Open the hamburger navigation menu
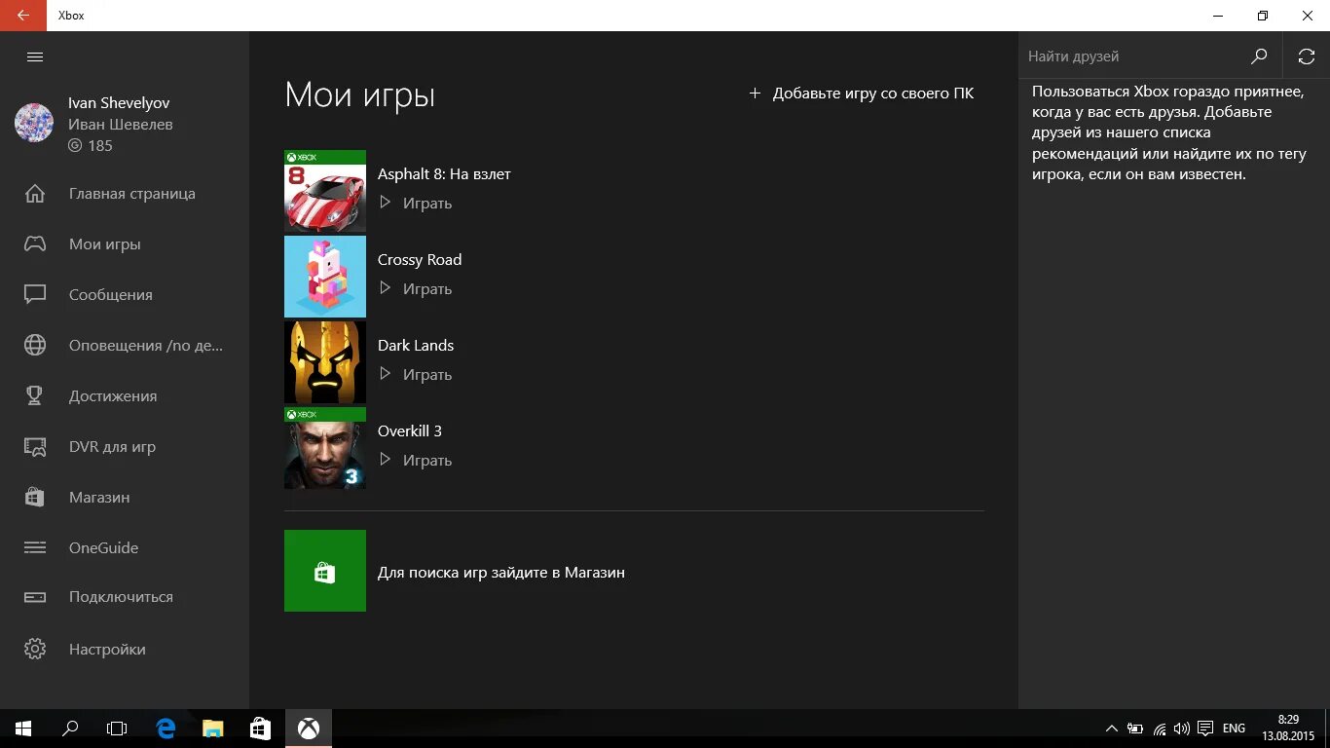The image size is (1330, 748). 35,57
